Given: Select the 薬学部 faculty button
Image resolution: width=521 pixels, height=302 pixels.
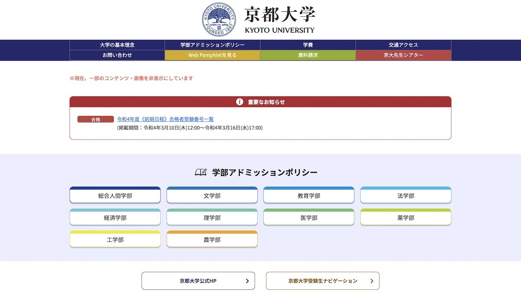Looking at the screenshot, I should point(406,217).
